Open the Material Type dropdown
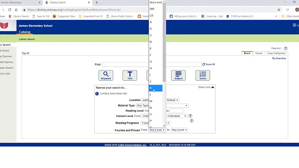299x168 pixels. coord(162,105)
